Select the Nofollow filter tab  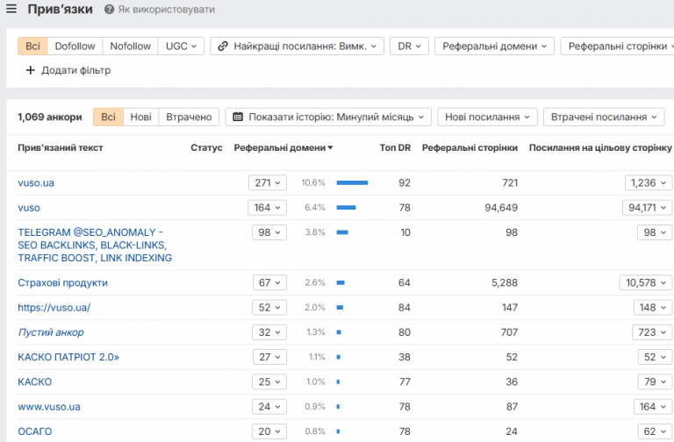(x=130, y=46)
